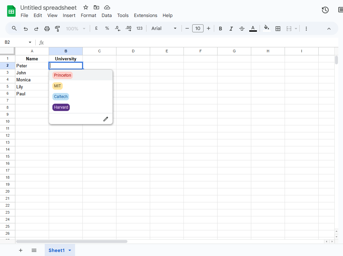Image resolution: width=343 pixels, height=256 pixels.
Task: Open the Sheet1 tab menu
Action: click(70, 250)
